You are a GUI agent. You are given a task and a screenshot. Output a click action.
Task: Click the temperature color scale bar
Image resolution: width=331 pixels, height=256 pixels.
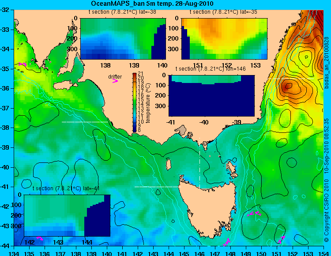(135, 102)
